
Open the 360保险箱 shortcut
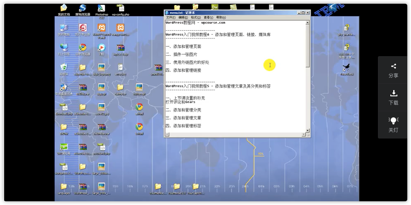pyautogui.click(x=64, y=149)
